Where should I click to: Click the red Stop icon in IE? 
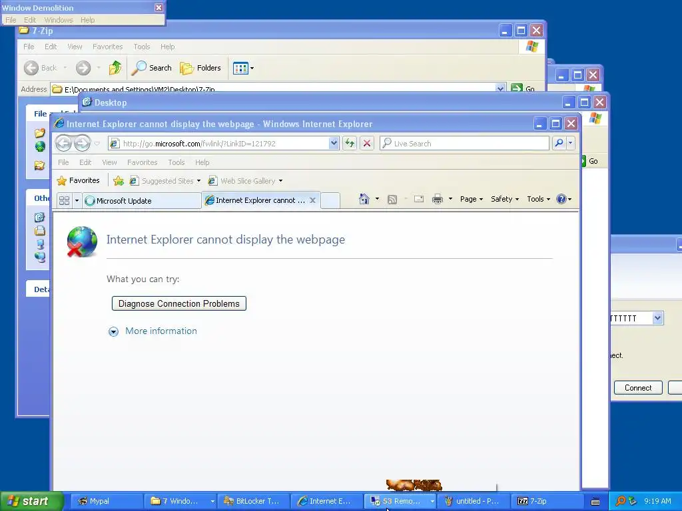point(367,143)
